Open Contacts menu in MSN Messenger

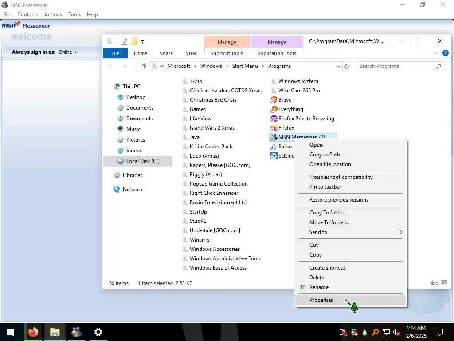click(28, 15)
